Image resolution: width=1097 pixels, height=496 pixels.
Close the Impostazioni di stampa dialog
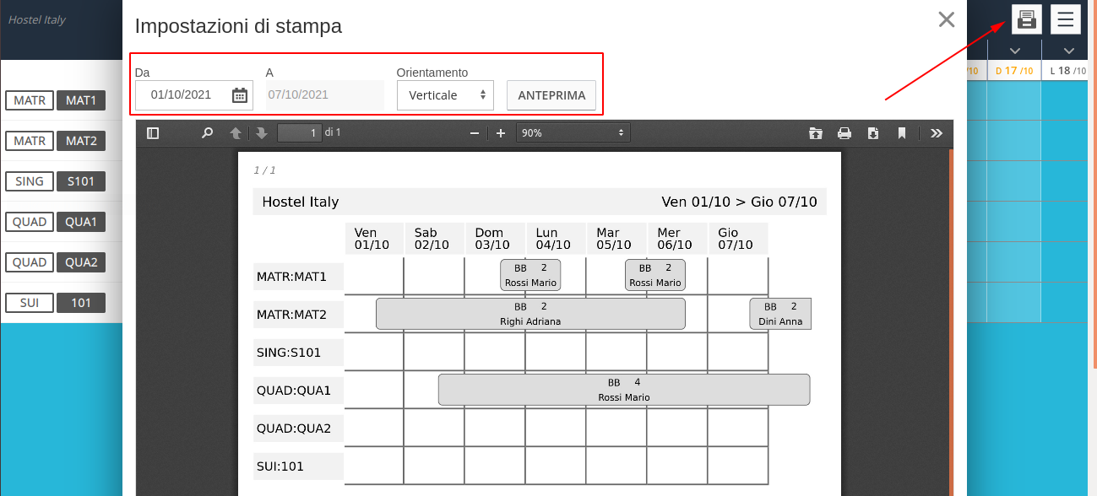tap(947, 19)
